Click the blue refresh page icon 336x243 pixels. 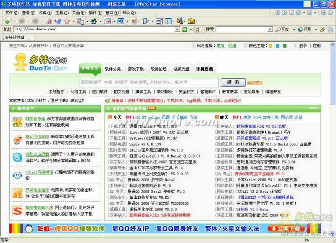coord(58,21)
